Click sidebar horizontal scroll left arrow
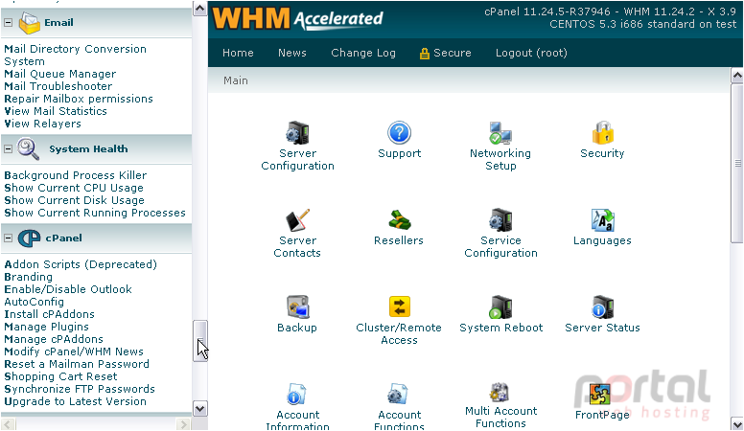The image size is (744, 431). click(x=8, y=424)
